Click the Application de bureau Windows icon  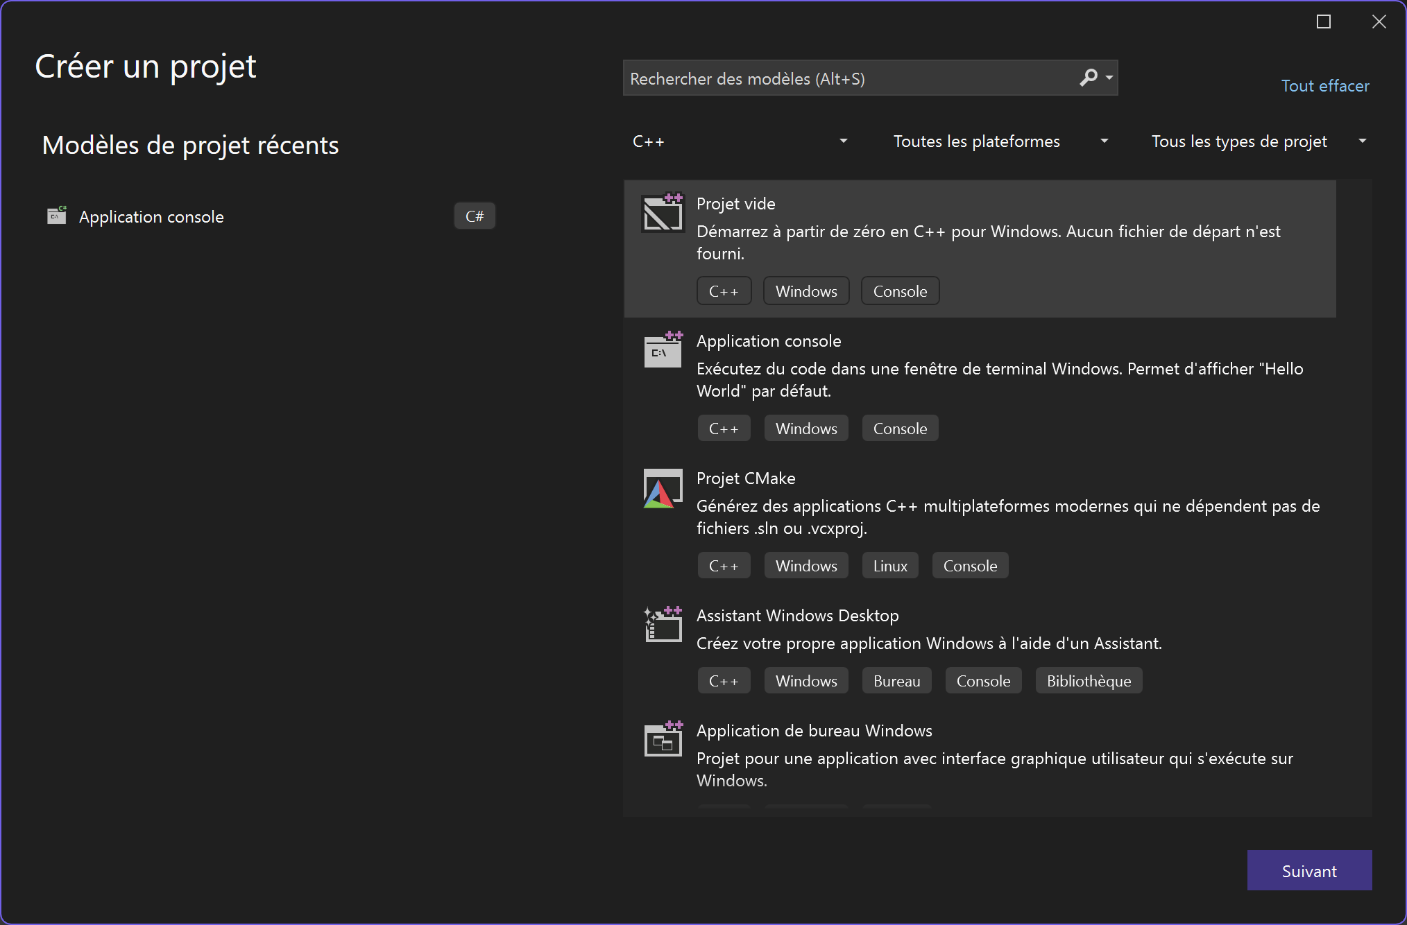click(663, 739)
